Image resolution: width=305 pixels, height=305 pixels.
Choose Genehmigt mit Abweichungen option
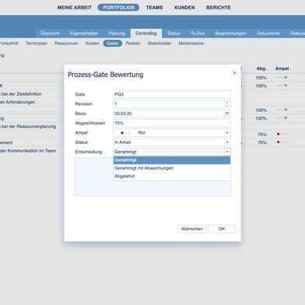click(172, 168)
